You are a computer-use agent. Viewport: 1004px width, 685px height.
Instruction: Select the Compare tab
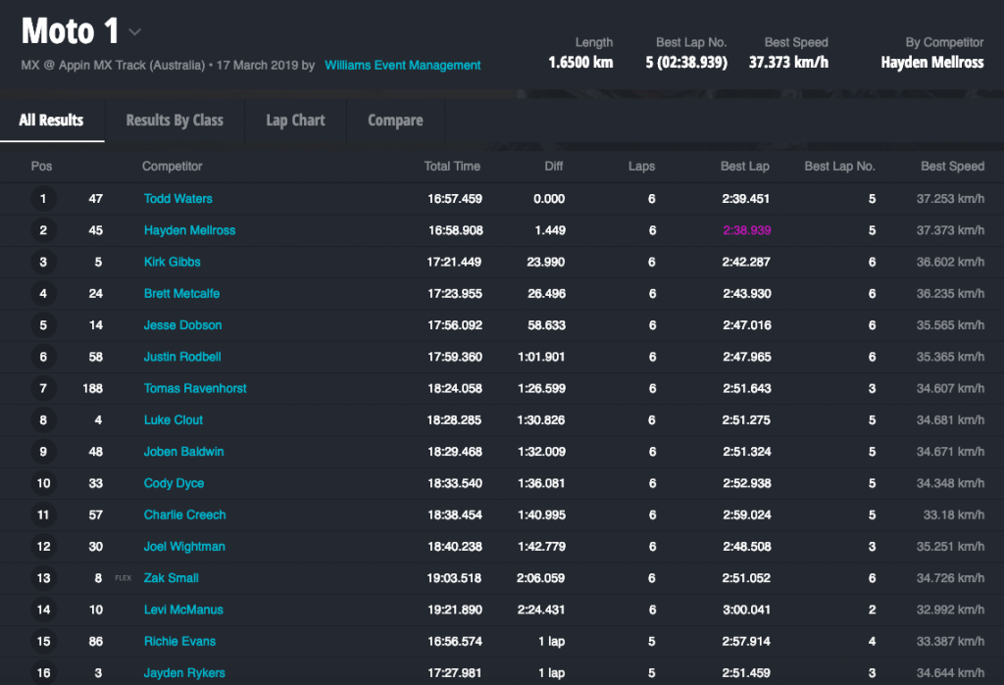pos(395,121)
